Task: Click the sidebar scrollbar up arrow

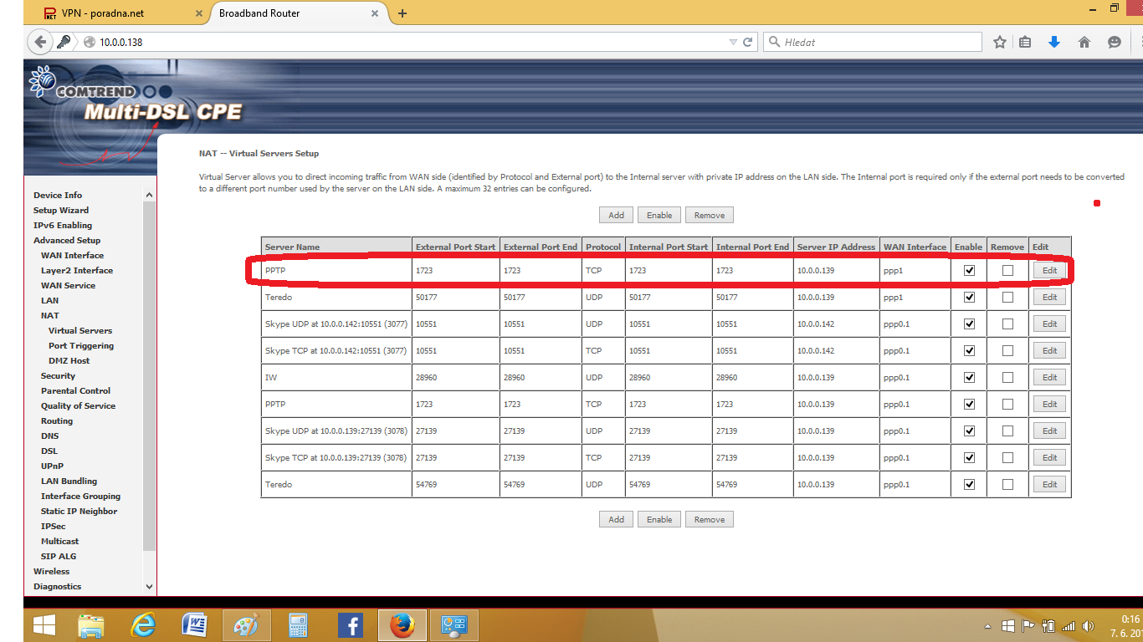Action: click(x=150, y=195)
